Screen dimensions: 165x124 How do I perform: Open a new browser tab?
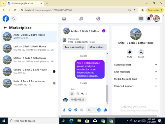47,3
